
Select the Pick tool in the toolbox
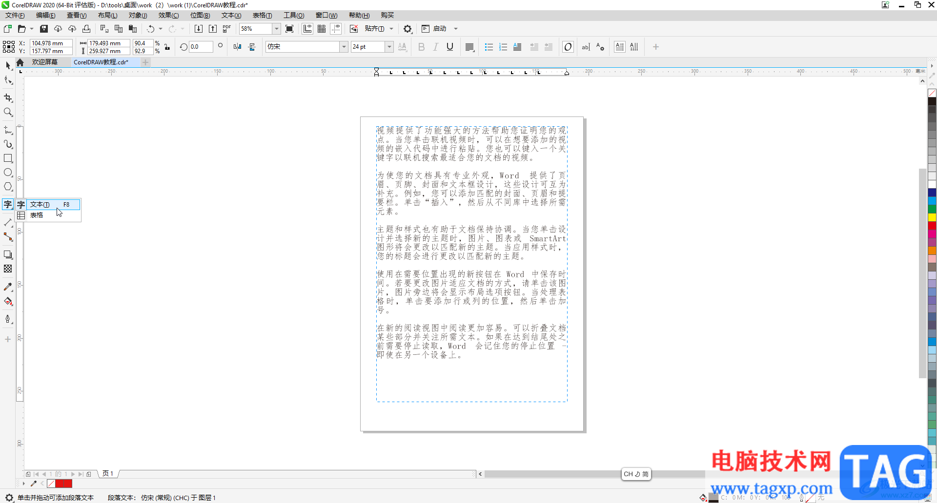click(x=8, y=66)
